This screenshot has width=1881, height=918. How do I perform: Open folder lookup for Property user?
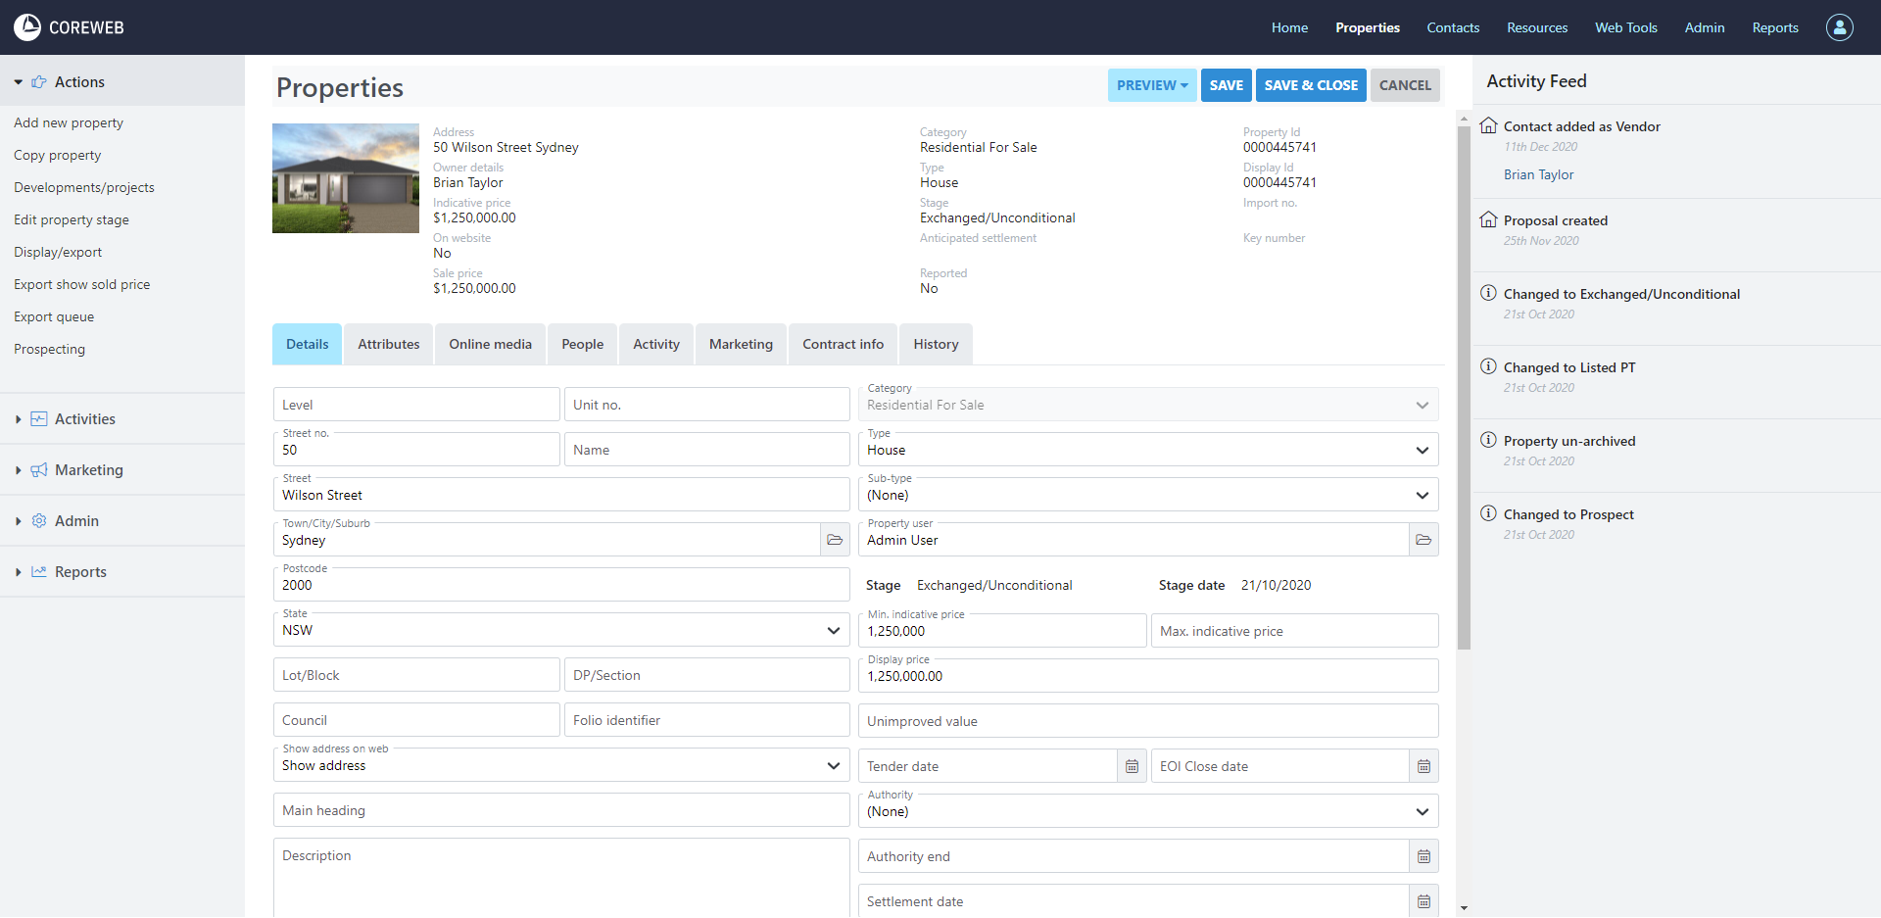tap(1423, 540)
